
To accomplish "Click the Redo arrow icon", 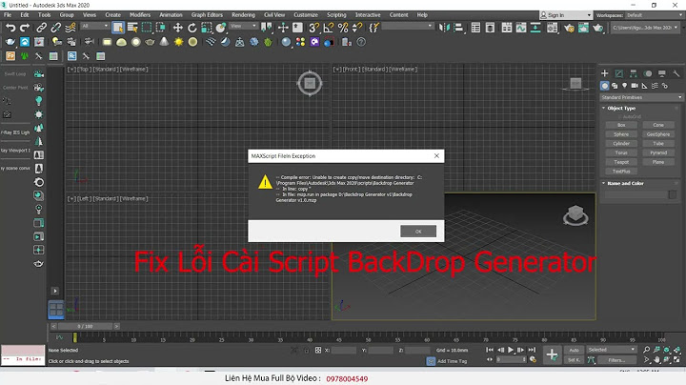I will 25,28.
